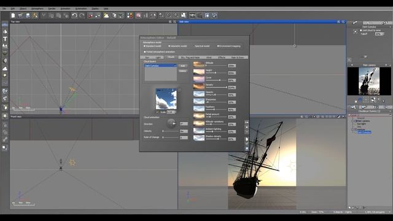This screenshot has height=221, width=393.
Task: Click the Scale value stepper arrows
Action: (x=175, y=112)
